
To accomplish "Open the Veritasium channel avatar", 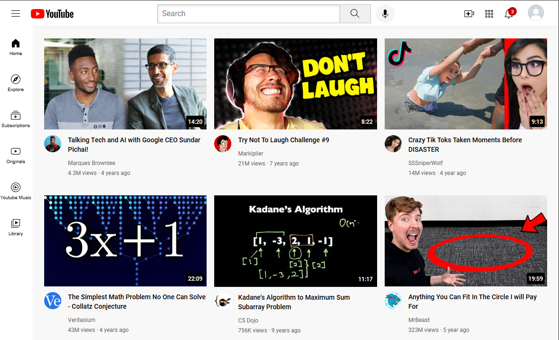I will [x=53, y=301].
